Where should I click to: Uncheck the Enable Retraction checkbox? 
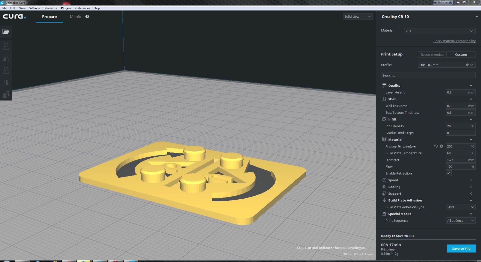pyautogui.click(x=448, y=173)
